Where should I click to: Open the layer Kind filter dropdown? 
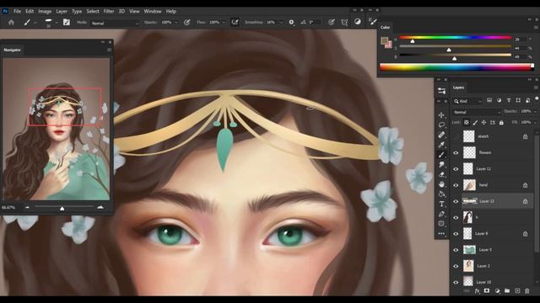[x=467, y=101]
